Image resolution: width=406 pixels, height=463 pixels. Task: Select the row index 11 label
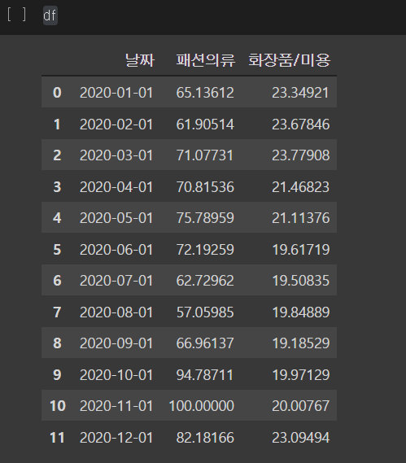click(57, 438)
